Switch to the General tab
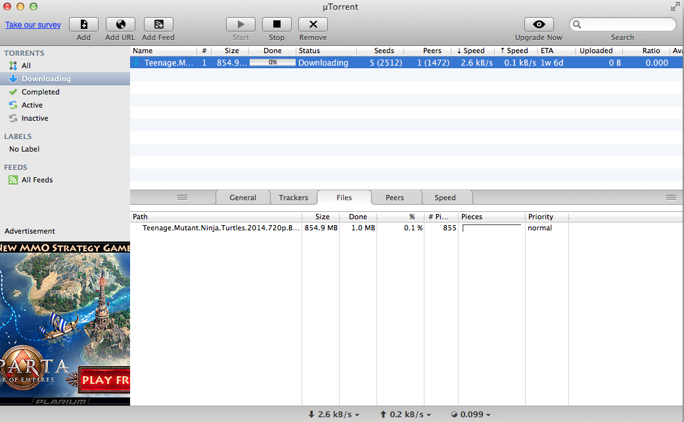This screenshot has height=422, width=684. [243, 198]
